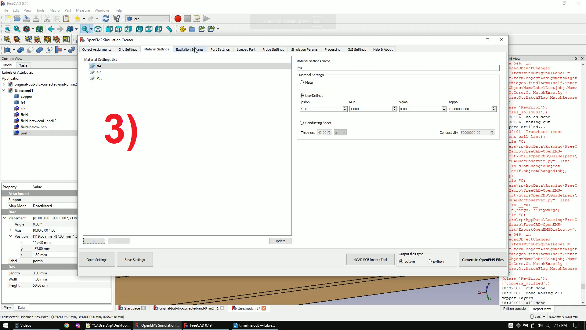Viewport: 586px width, 330px height.
Task: Click the add material plus button
Action: click(x=94, y=241)
